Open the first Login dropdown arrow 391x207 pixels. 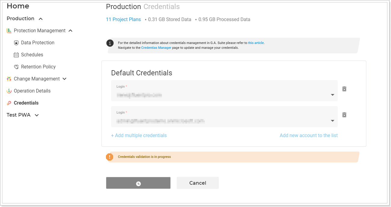click(333, 95)
